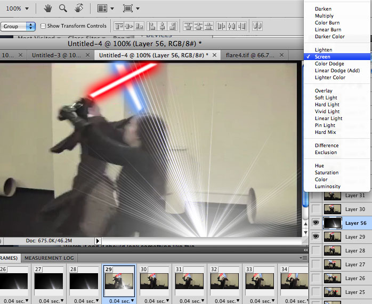Switch to Measurement Log tab
Viewport: 372px width, 304px height.
tap(49, 258)
